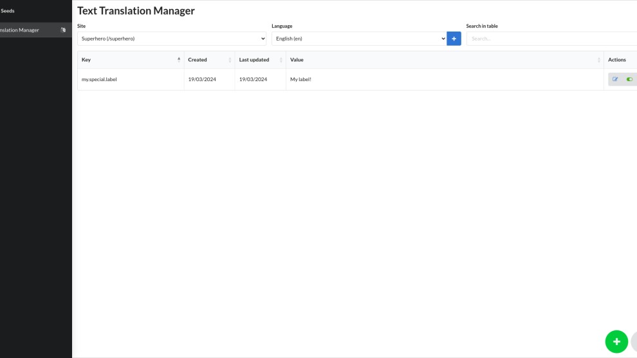This screenshot has width=637, height=358.
Task: Sort the table by Key column
Action: click(131, 60)
